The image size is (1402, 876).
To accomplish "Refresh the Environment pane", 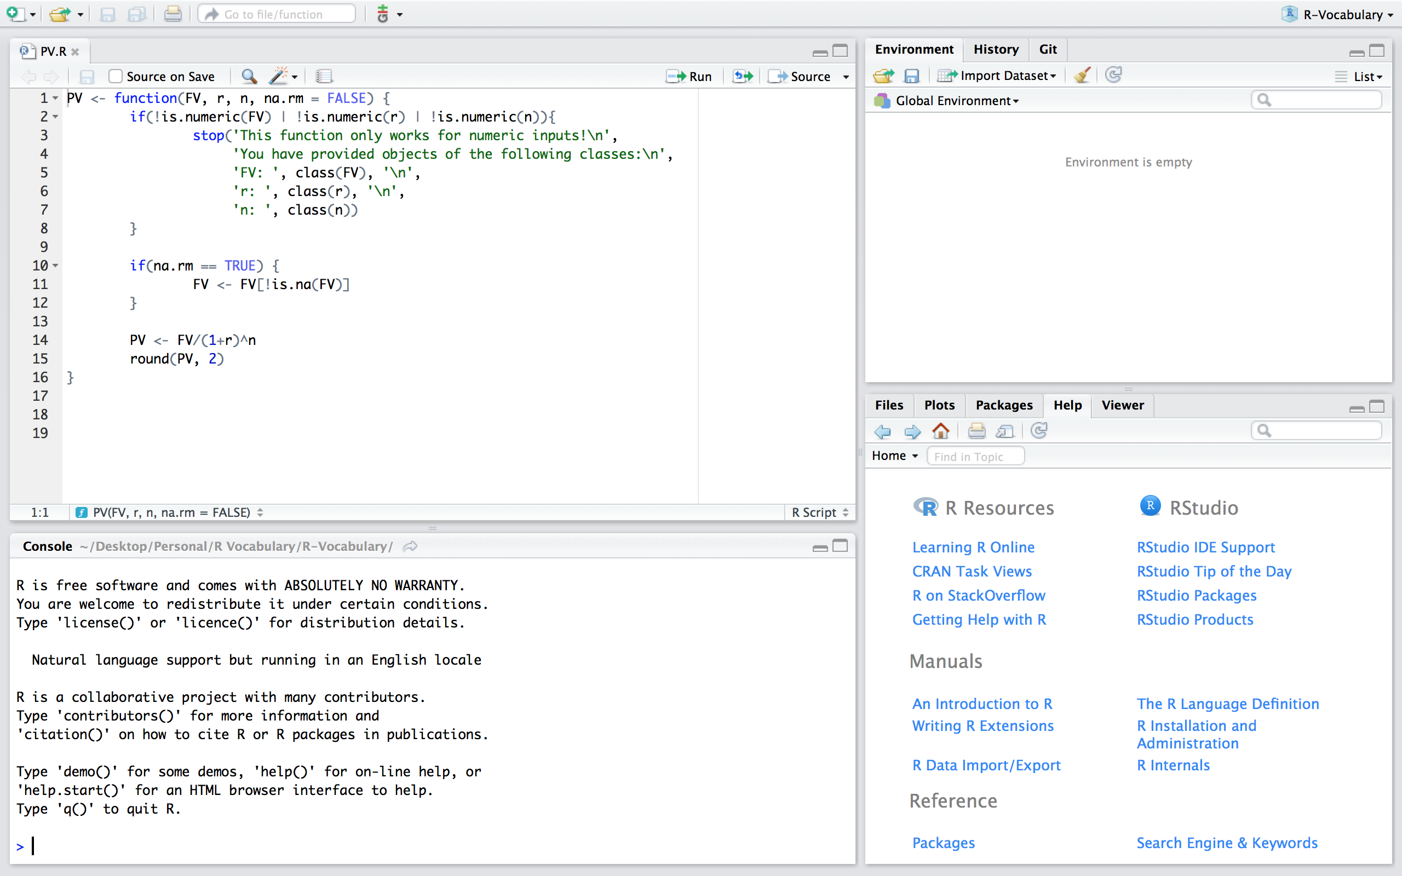I will (1113, 75).
